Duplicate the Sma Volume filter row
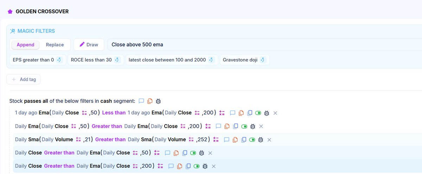The height and width of the screenshot is (174, 422). click(243, 140)
